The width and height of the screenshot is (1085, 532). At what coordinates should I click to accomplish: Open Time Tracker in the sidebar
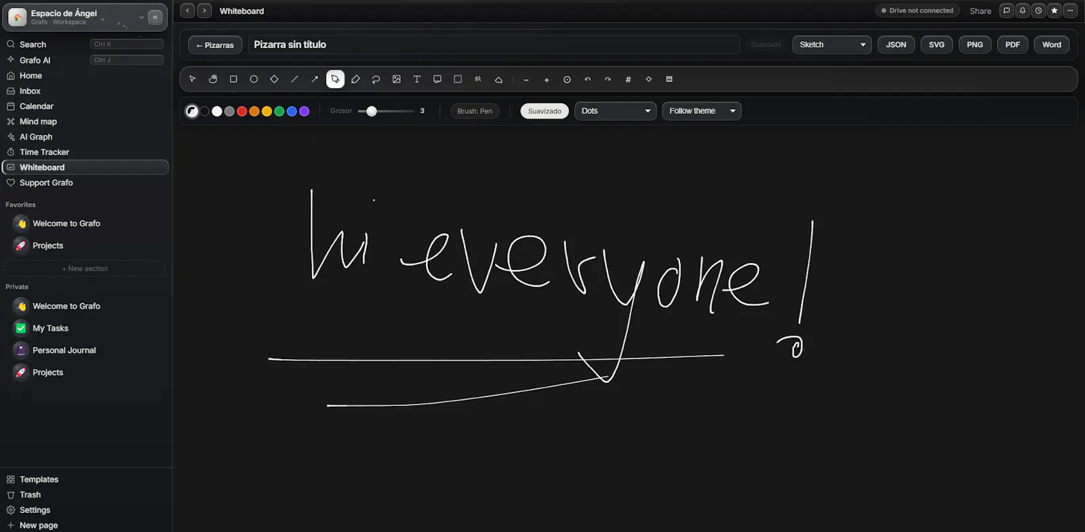pyautogui.click(x=85, y=152)
